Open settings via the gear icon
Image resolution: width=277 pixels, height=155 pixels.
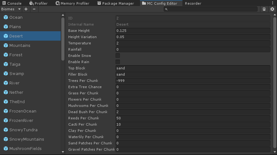272,9
